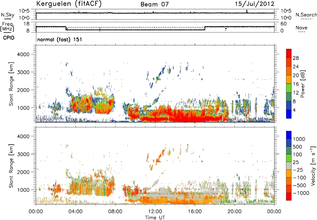This screenshot has height=220, width=317.
Task: Click the light green 12-16 dB Power segment
Action: click(289, 88)
